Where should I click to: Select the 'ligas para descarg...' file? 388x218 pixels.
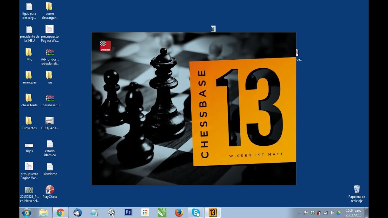click(29, 11)
